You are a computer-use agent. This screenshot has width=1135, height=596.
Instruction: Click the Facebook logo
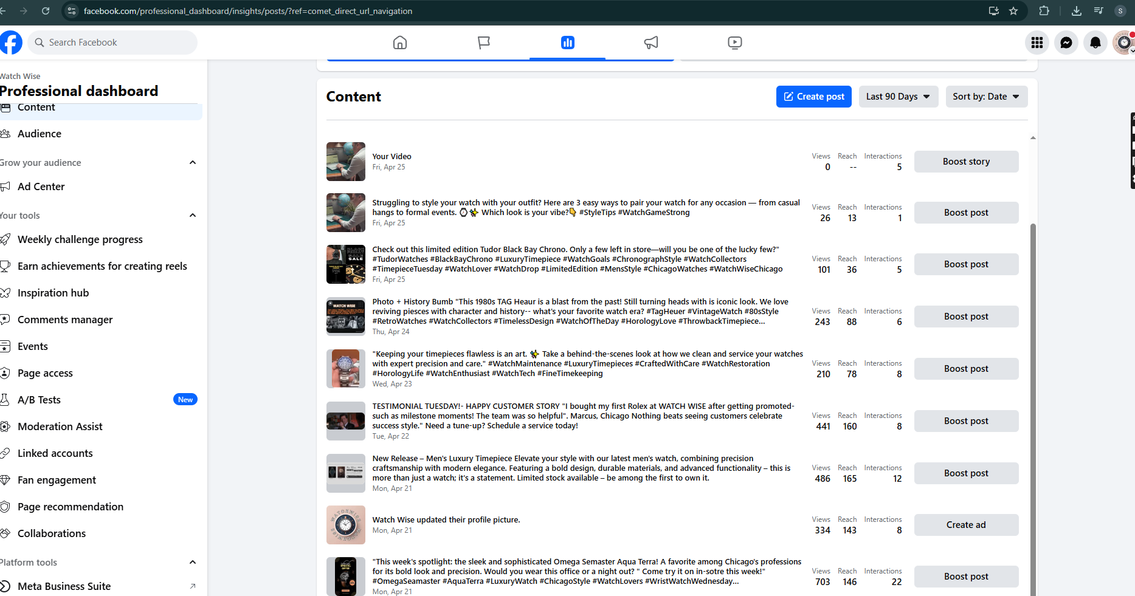tap(11, 43)
